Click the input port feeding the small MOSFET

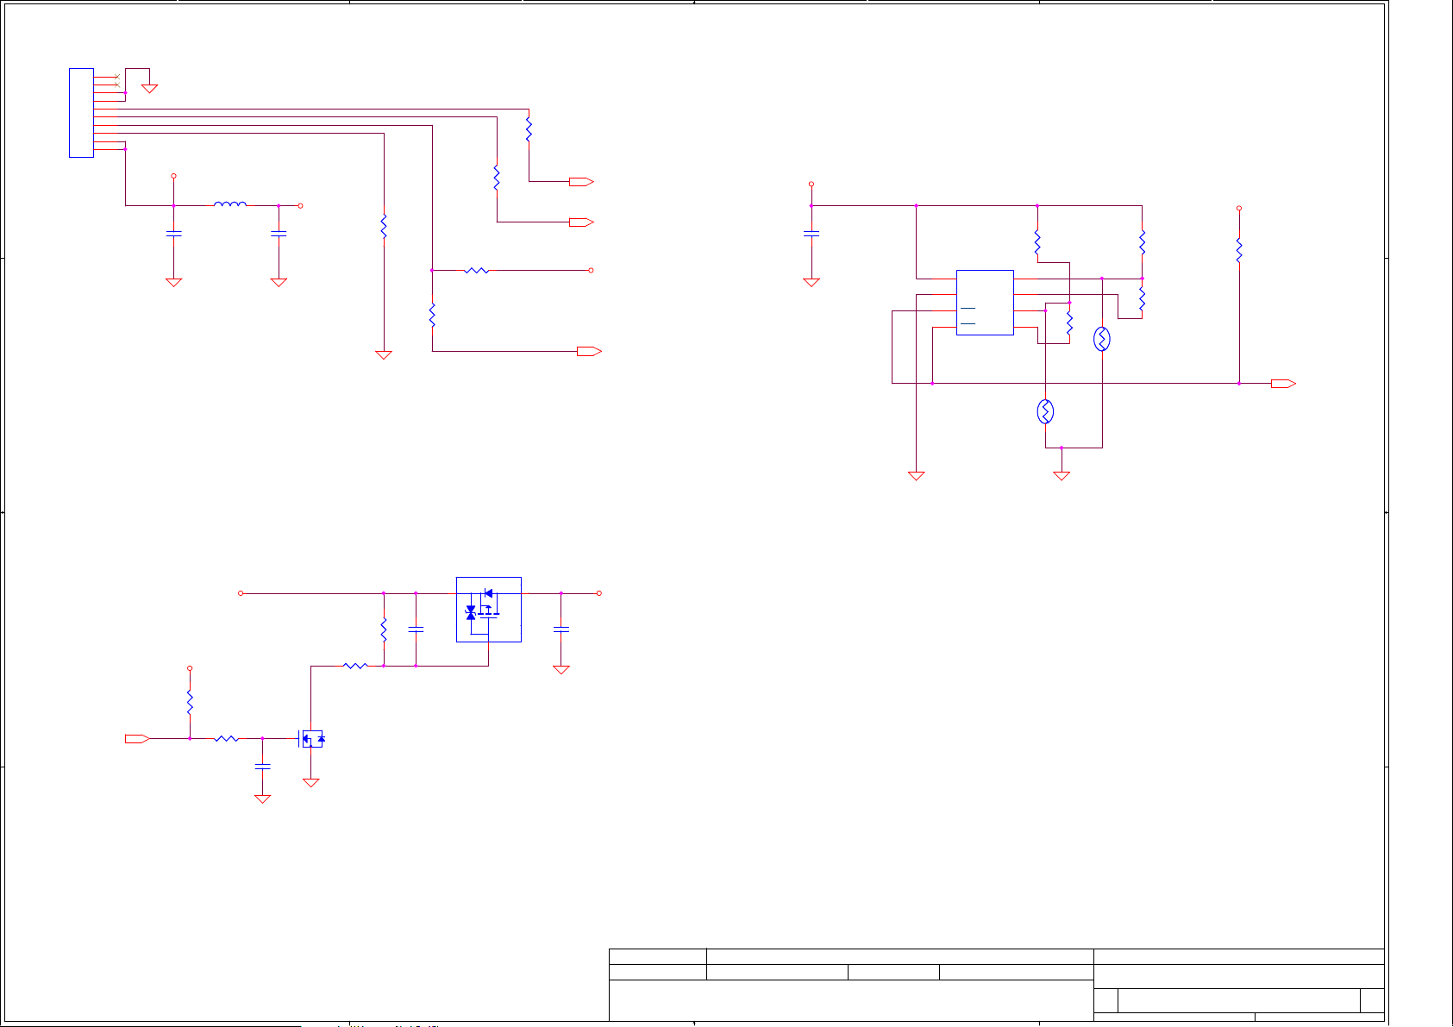pyautogui.click(x=137, y=739)
